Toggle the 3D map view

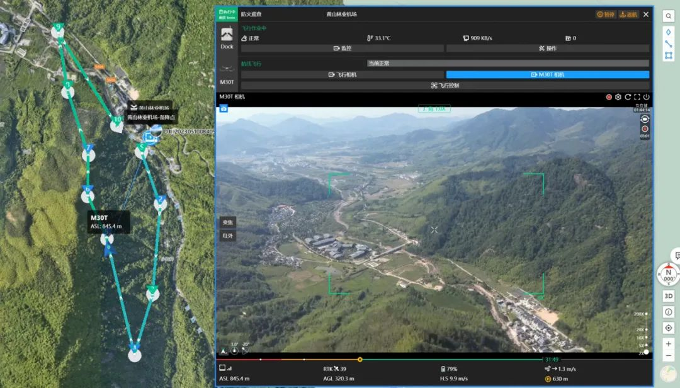coord(668,296)
